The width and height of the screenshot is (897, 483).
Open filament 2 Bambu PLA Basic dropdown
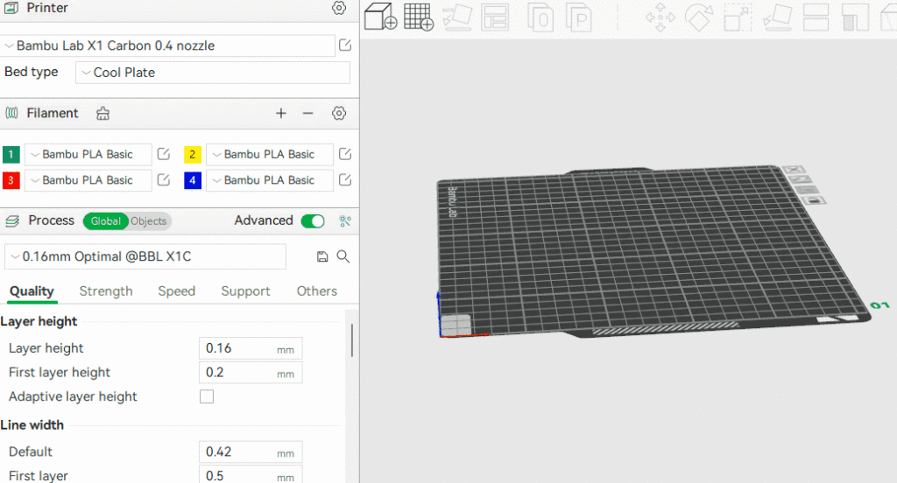point(269,155)
